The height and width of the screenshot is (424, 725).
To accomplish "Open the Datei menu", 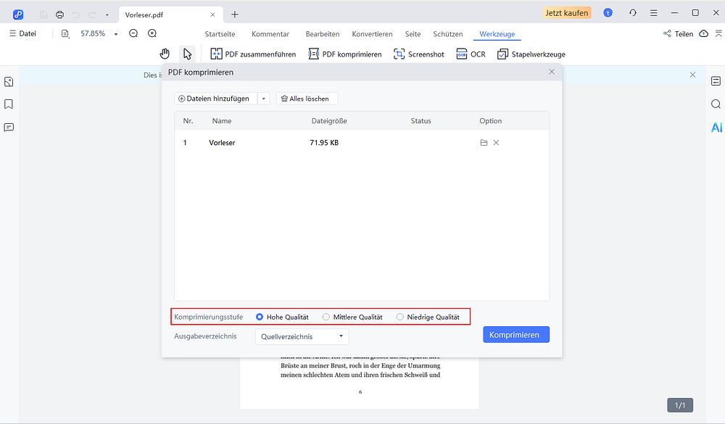I will pyautogui.click(x=22, y=33).
